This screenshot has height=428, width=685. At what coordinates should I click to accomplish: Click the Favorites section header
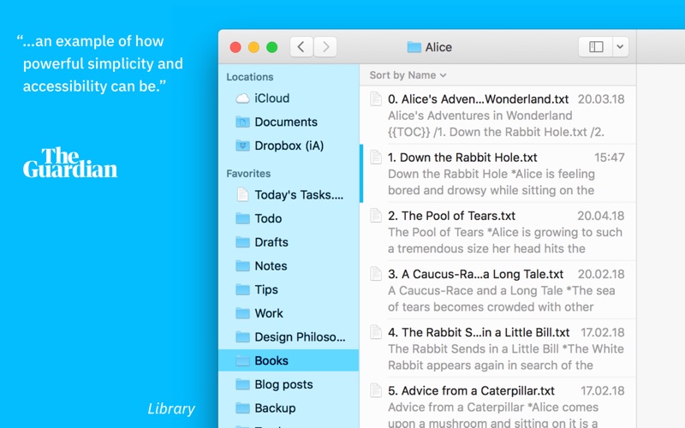(x=248, y=174)
